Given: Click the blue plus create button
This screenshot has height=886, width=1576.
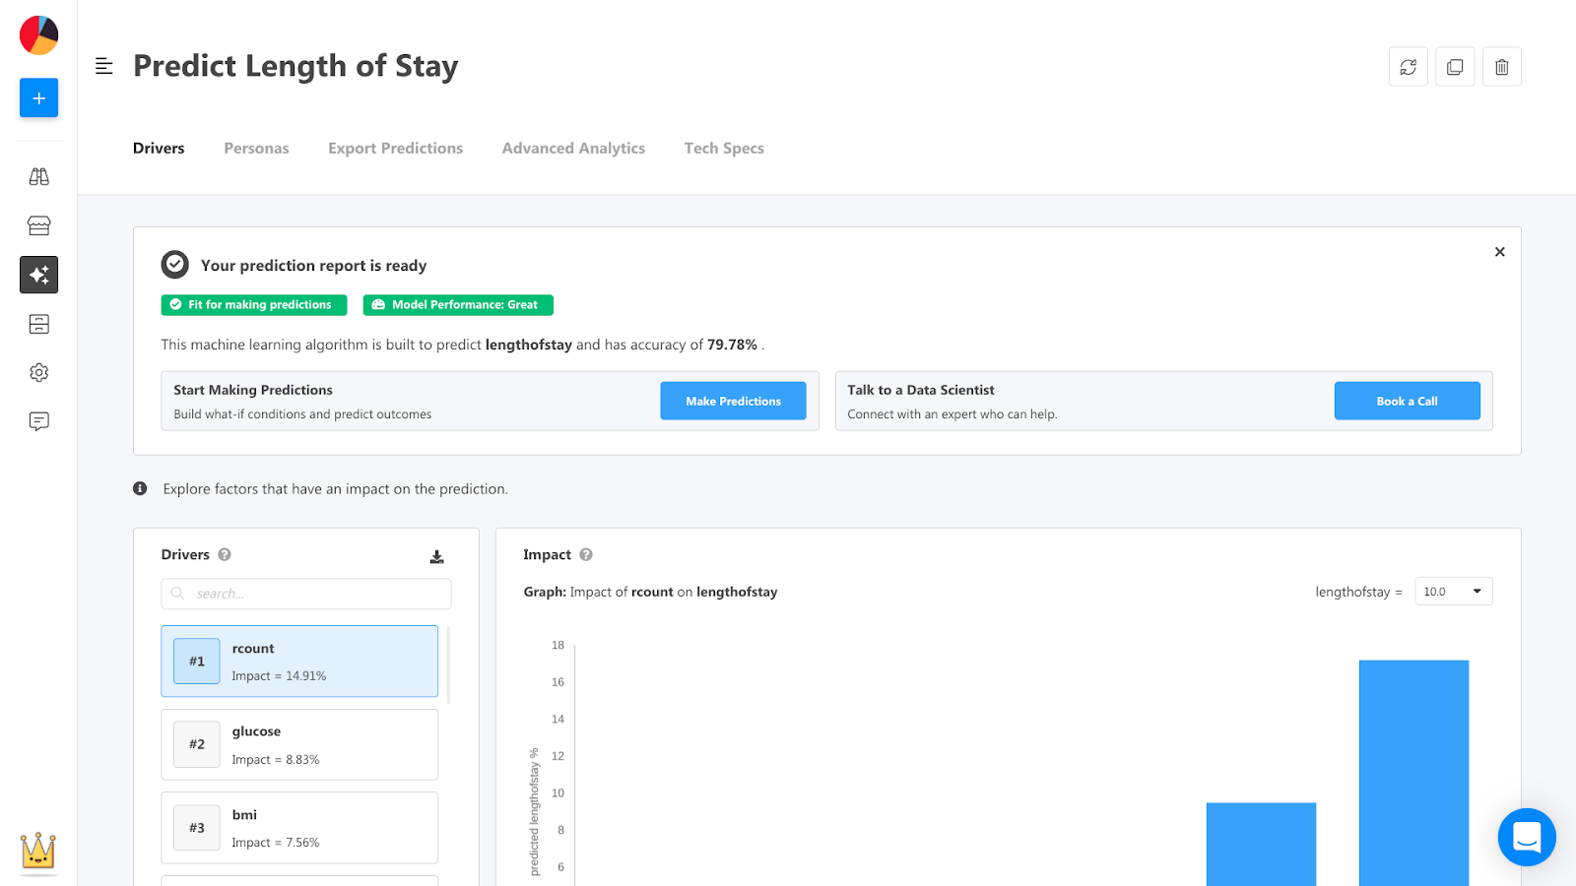Looking at the screenshot, I should 38,97.
